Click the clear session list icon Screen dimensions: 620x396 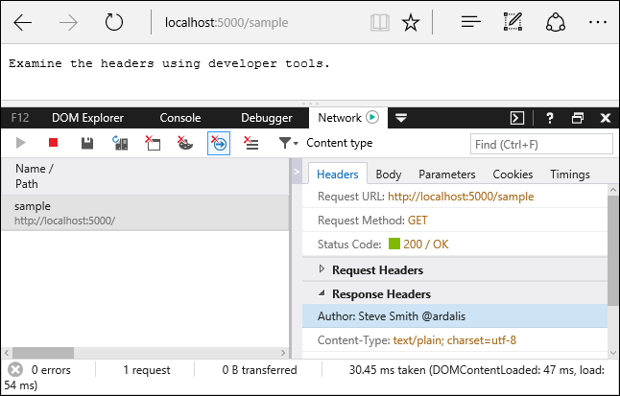tap(251, 143)
